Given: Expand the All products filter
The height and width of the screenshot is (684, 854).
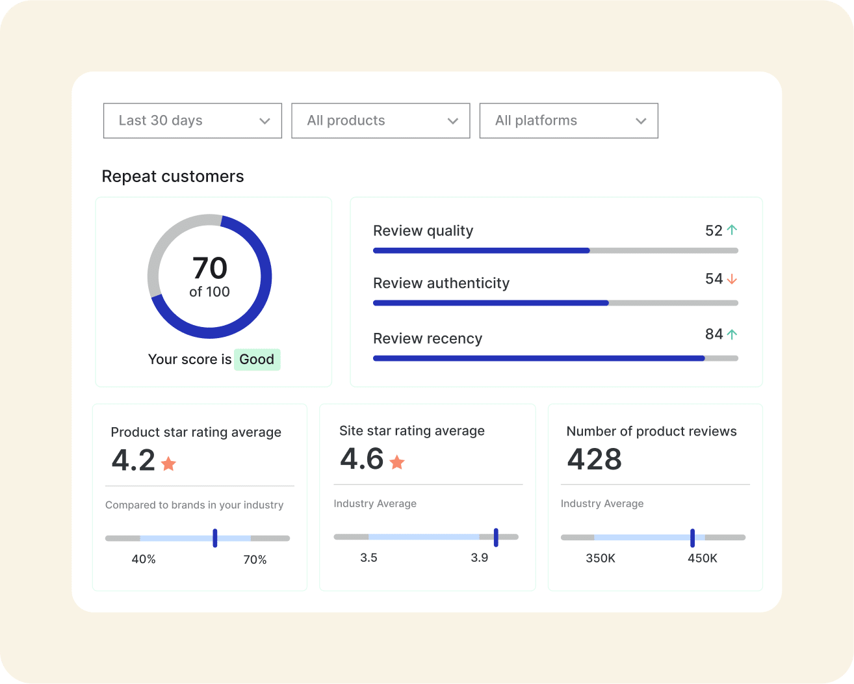Looking at the screenshot, I should [380, 121].
